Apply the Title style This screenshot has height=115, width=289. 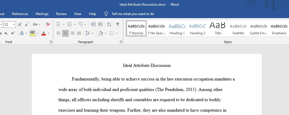point(218,28)
